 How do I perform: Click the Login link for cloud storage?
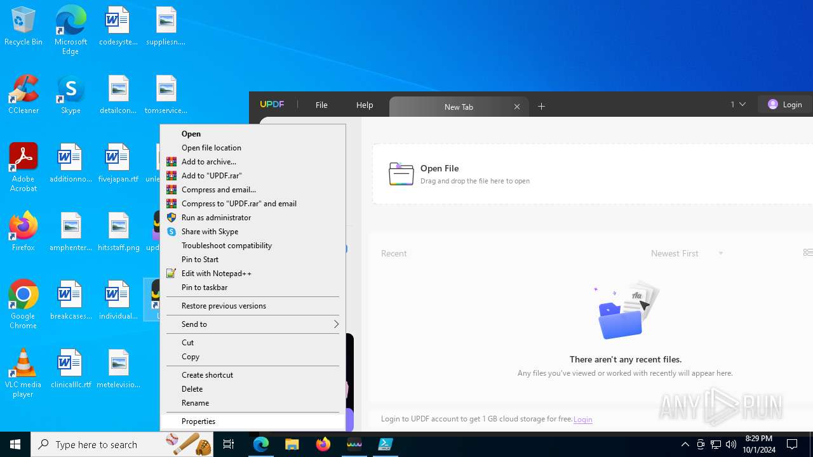tap(582, 419)
